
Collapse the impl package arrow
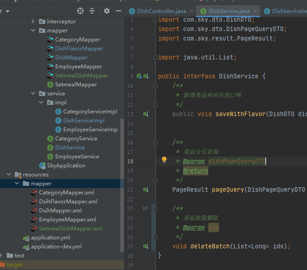click(x=41, y=103)
